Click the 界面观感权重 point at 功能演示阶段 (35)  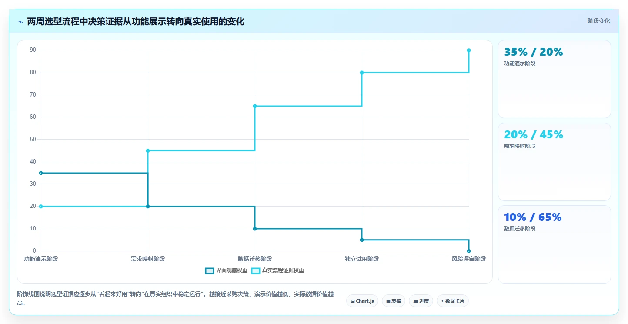pyautogui.click(x=41, y=173)
